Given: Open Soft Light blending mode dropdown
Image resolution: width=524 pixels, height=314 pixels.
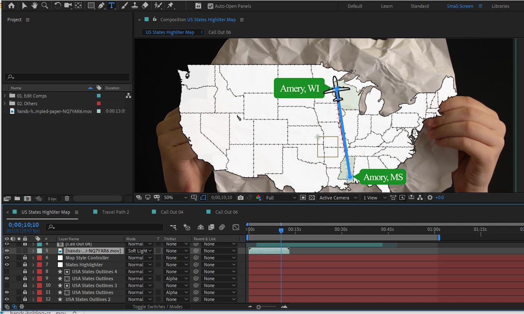Looking at the screenshot, I should [139, 251].
